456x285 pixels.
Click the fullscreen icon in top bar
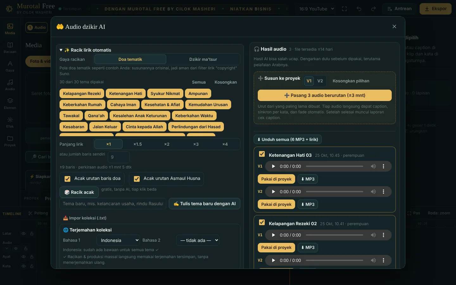coord(344,9)
